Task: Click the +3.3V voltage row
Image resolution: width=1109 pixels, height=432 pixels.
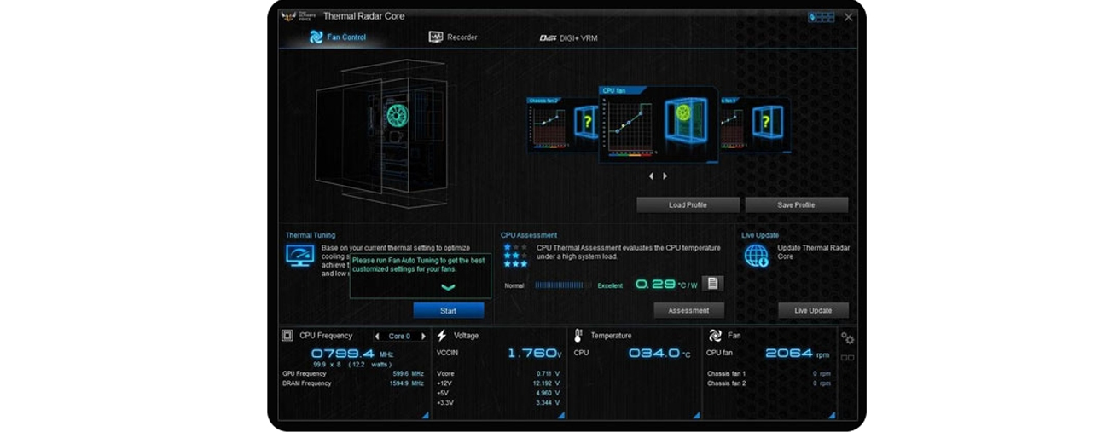Action: (x=498, y=402)
